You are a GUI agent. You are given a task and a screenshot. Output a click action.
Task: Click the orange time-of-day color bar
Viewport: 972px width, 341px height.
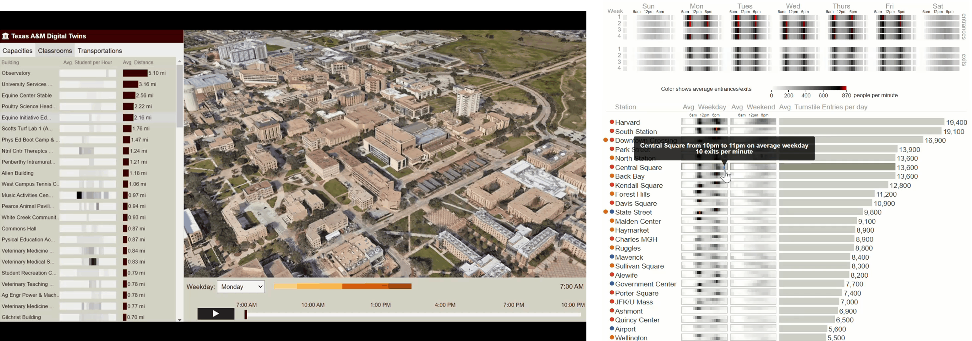click(342, 287)
